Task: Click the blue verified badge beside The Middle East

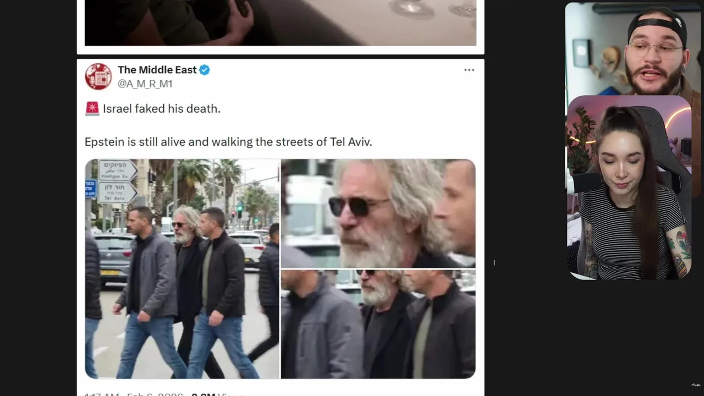Action: pos(205,70)
